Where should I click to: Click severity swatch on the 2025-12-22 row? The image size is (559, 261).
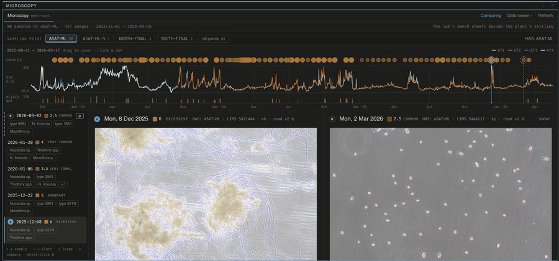pyautogui.click(x=37, y=195)
